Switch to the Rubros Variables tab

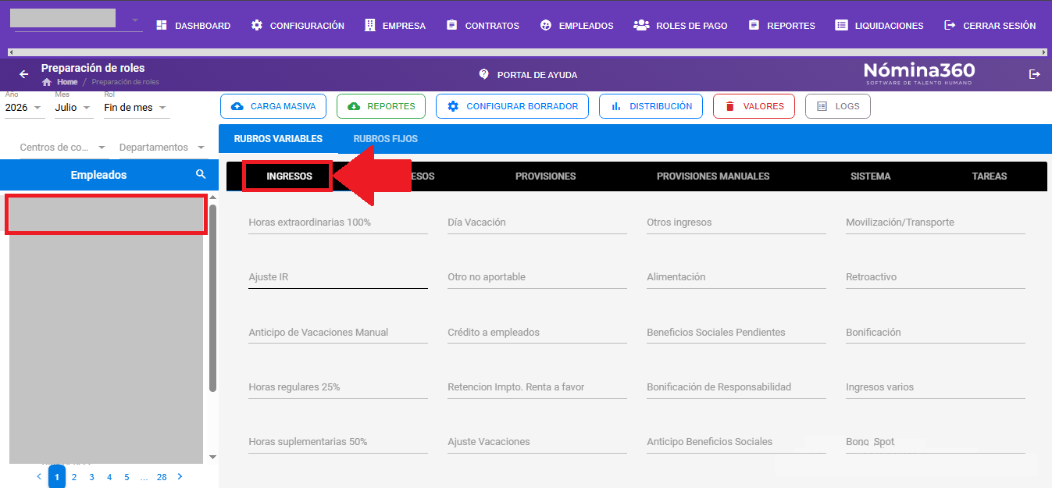(x=278, y=139)
